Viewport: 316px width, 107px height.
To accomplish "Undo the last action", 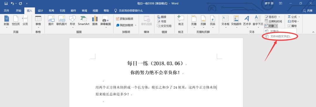I will click(13, 3).
